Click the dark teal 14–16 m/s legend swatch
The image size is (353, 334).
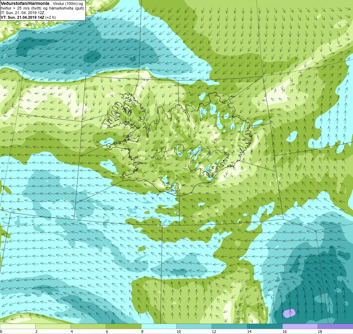pos(265,326)
